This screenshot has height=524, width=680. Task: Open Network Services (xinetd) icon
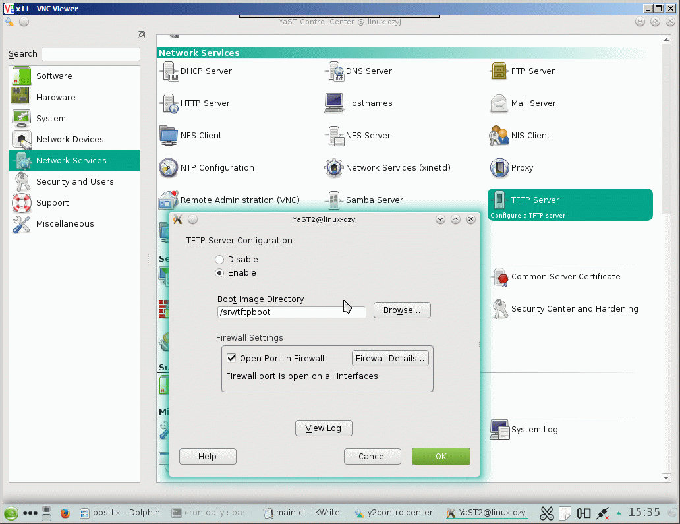coord(334,168)
